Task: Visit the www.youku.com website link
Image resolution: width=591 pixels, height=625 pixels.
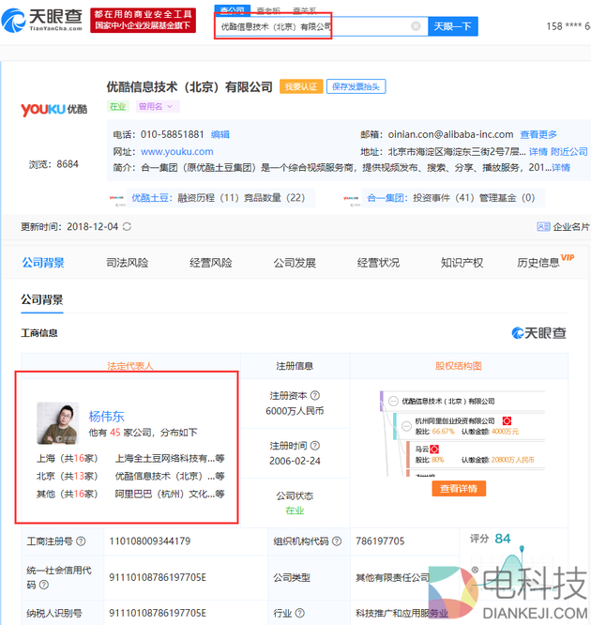Action: point(176,151)
